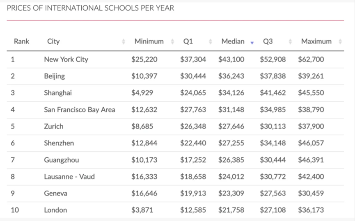Select San Francisco Bay Area entry
The height and width of the screenshot is (221, 355).
coord(80,109)
